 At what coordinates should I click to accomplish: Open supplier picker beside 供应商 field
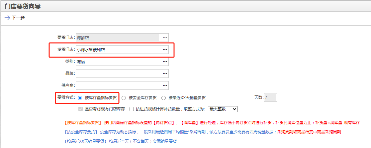[165, 85]
